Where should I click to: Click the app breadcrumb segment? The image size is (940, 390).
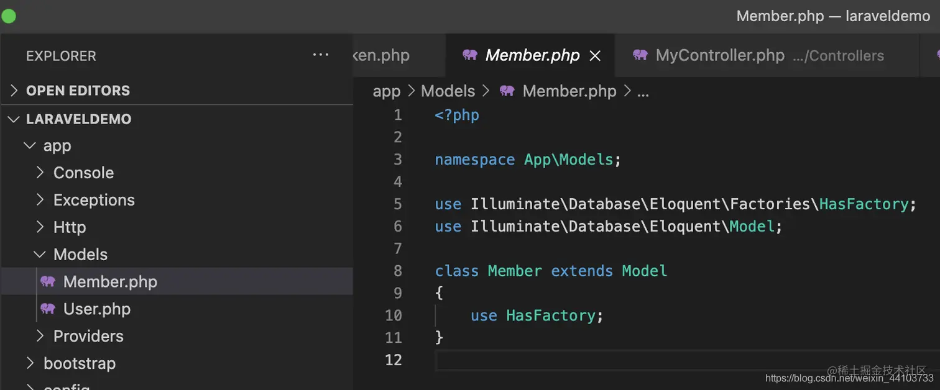[x=386, y=91]
